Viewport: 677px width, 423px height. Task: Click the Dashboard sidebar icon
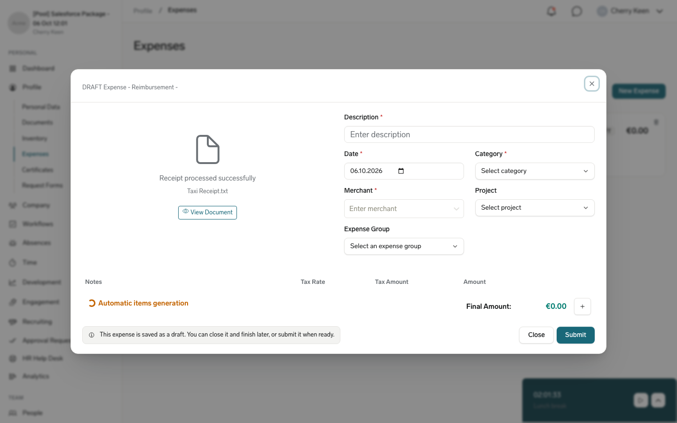(13, 69)
